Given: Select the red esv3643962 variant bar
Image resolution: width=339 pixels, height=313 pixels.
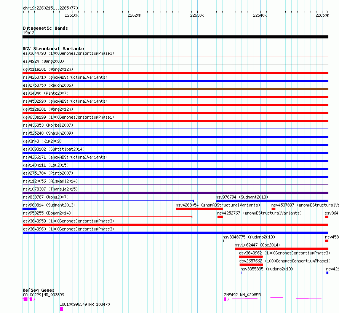Looking at the screenshot, I should (x=251, y=257).
